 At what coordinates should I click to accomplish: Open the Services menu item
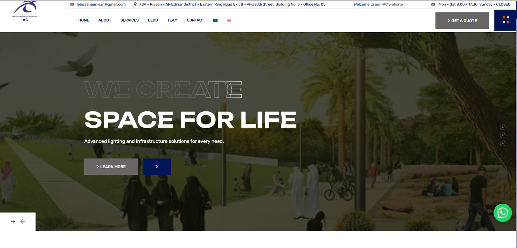pos(129,20)
